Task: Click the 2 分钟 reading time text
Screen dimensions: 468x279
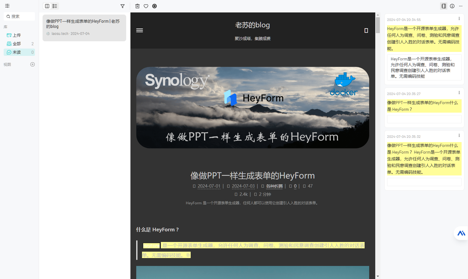Action: click(265, 194)
